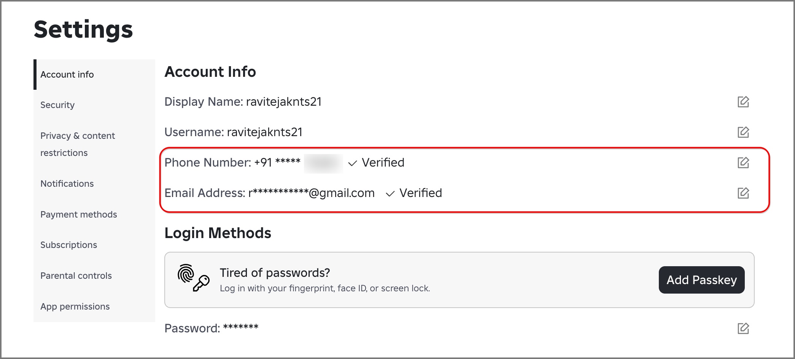Click the Tired of passwords? heading

click(275, 273)
